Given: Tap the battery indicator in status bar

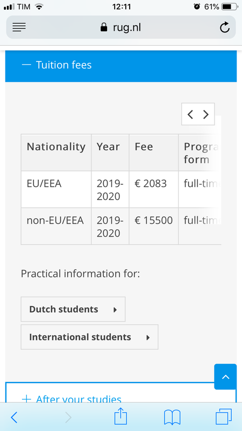Looking at the screenshot, I should click(230, 7).
